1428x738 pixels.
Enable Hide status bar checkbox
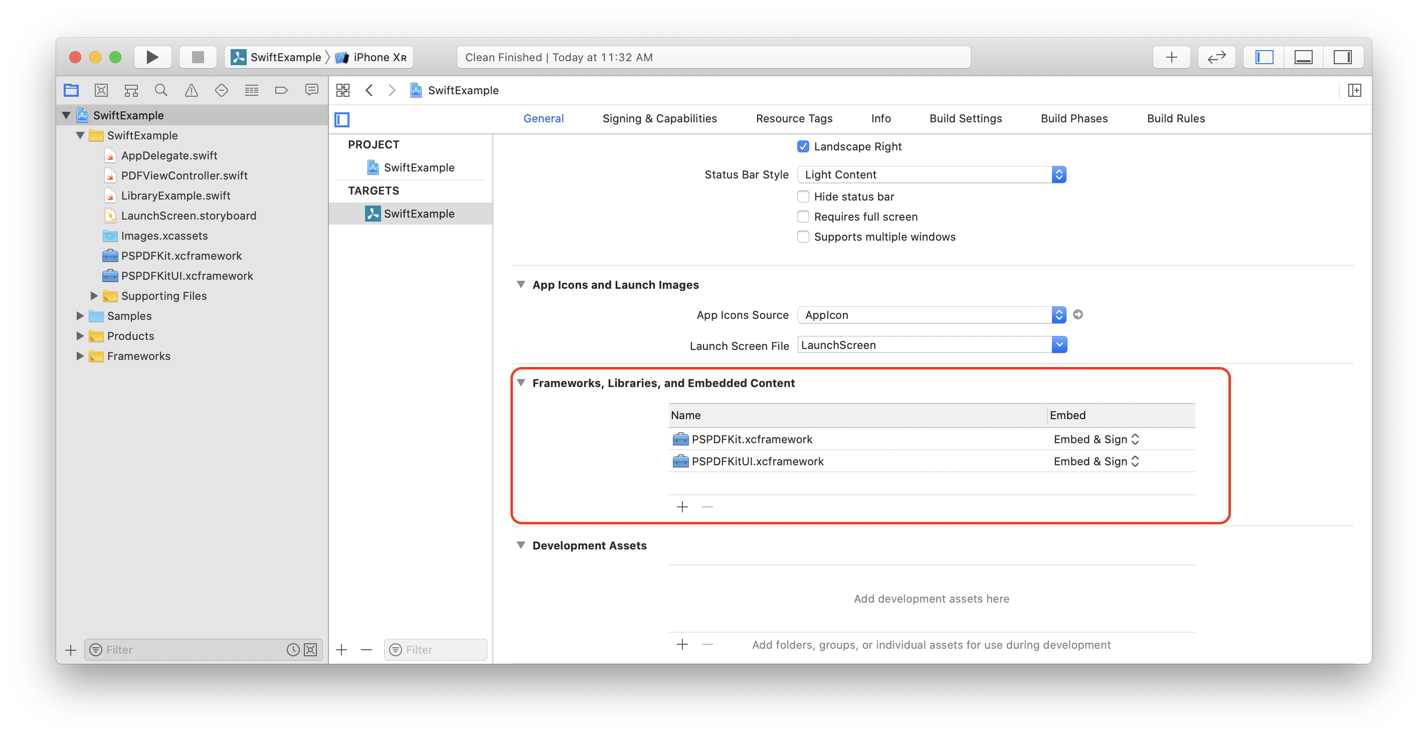803,197
